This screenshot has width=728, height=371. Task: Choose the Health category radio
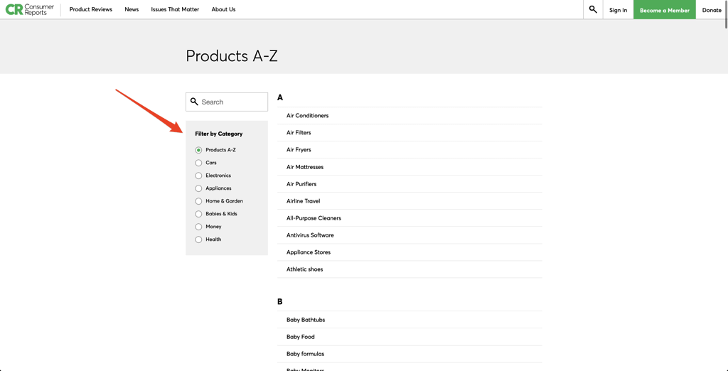[198, 240]
